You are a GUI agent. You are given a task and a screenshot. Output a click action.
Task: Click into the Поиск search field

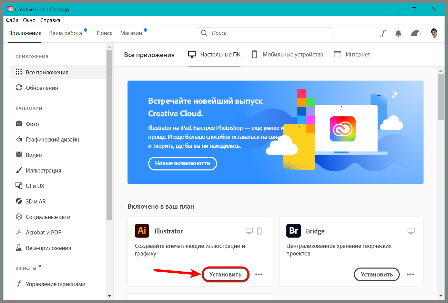click(x=264, y=33)
